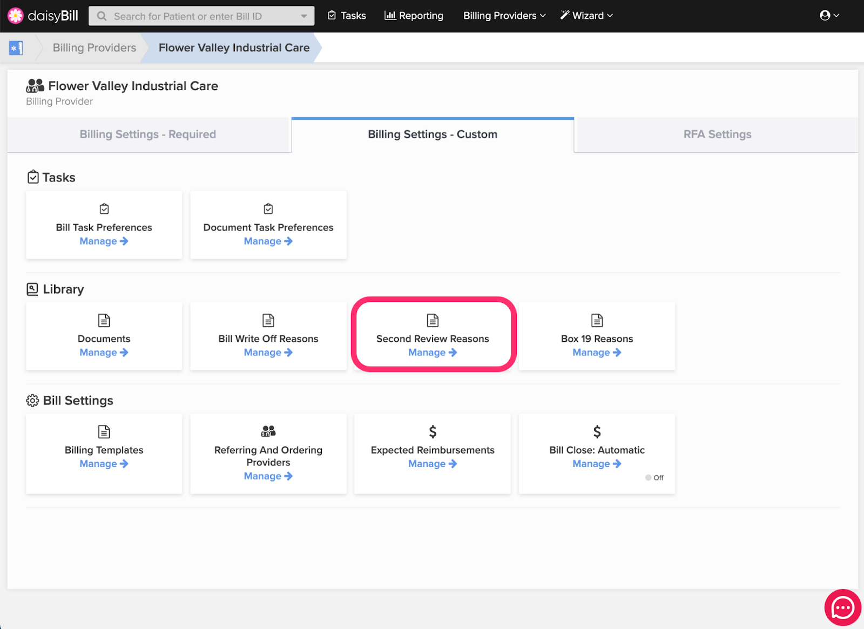Viewport: 864px width, 629px height.
Task: Open Manage for Box 19 Reasons
Action: tap(597, 352)
